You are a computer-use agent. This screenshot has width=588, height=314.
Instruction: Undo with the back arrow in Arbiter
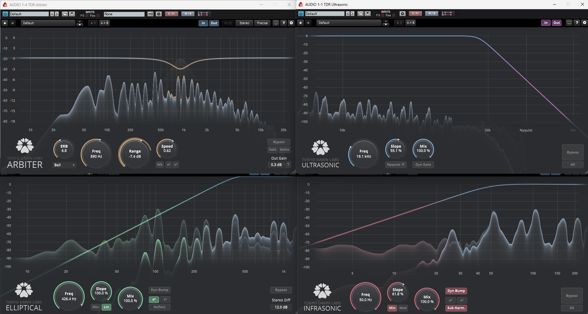pyautogui.click(x=5, y=23)
